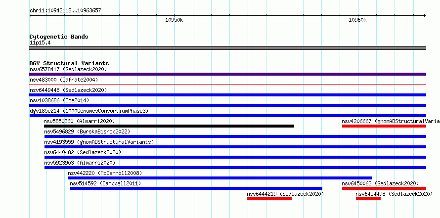440x218 pixels.
Task: Open the nsv6450063 (Sedlazeck2020) label
Action: tap(380, 183)
